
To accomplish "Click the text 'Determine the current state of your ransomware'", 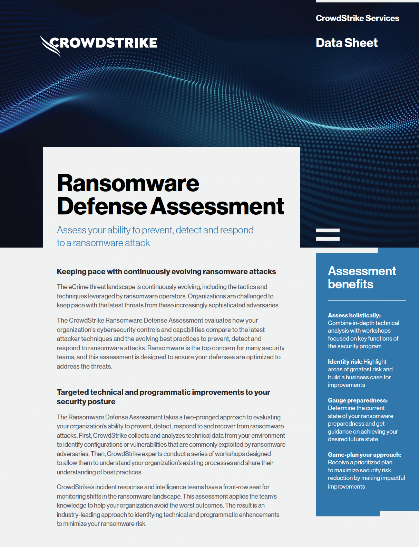I will click(360, 412).
